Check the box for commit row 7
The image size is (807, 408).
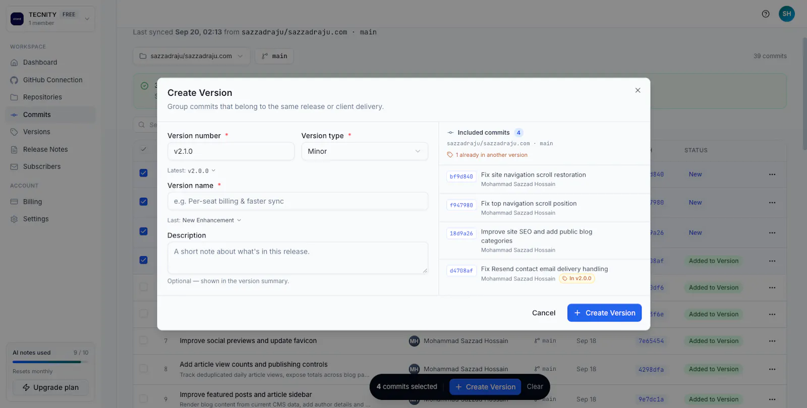[x=144, y=340]
